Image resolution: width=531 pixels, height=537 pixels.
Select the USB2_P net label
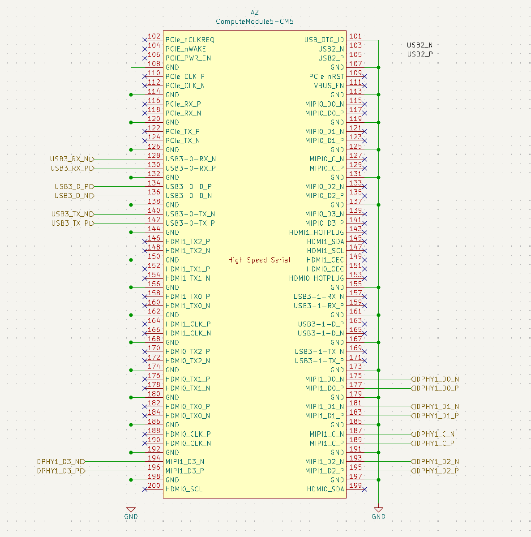pos(420,54)
